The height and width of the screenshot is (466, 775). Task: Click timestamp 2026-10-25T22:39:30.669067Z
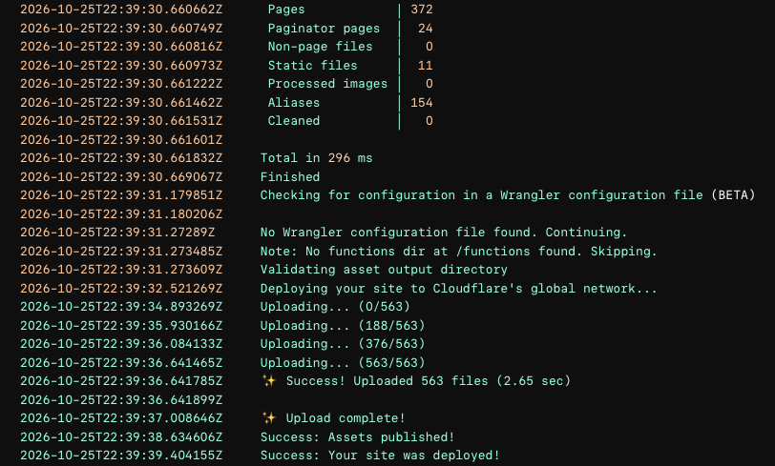[x=121, y=176]
